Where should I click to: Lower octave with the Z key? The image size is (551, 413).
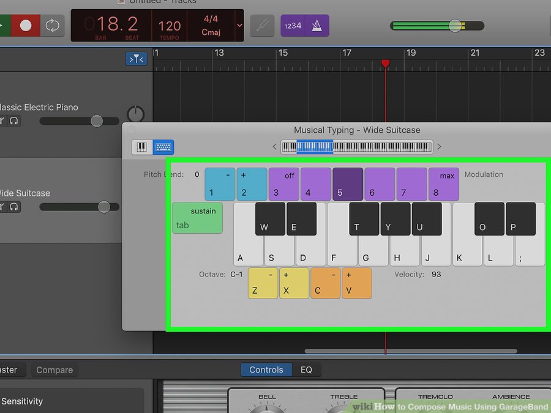(263, 283)
